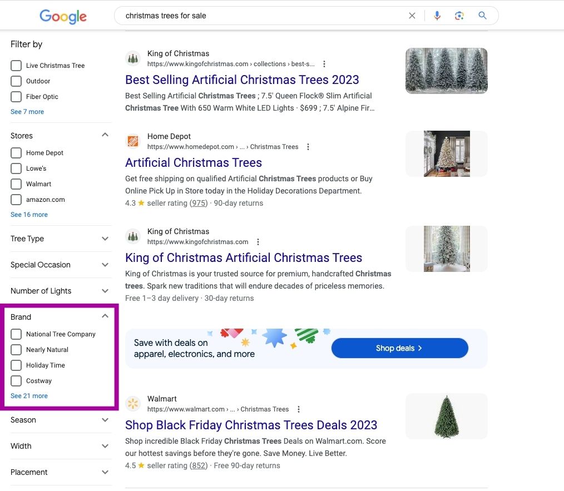Enable the Live Christmas Tree filter

coord(16,65)
